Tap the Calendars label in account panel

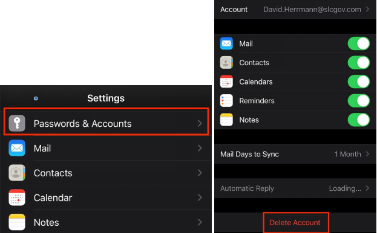coord(256,81)
